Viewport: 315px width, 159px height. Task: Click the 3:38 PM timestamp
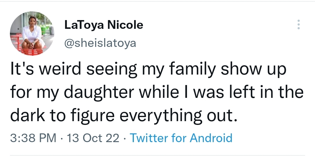33,138
